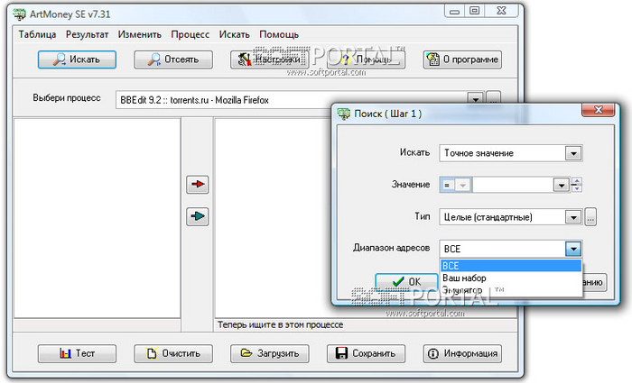Open the О программе about button

click(x=461, y=60)
